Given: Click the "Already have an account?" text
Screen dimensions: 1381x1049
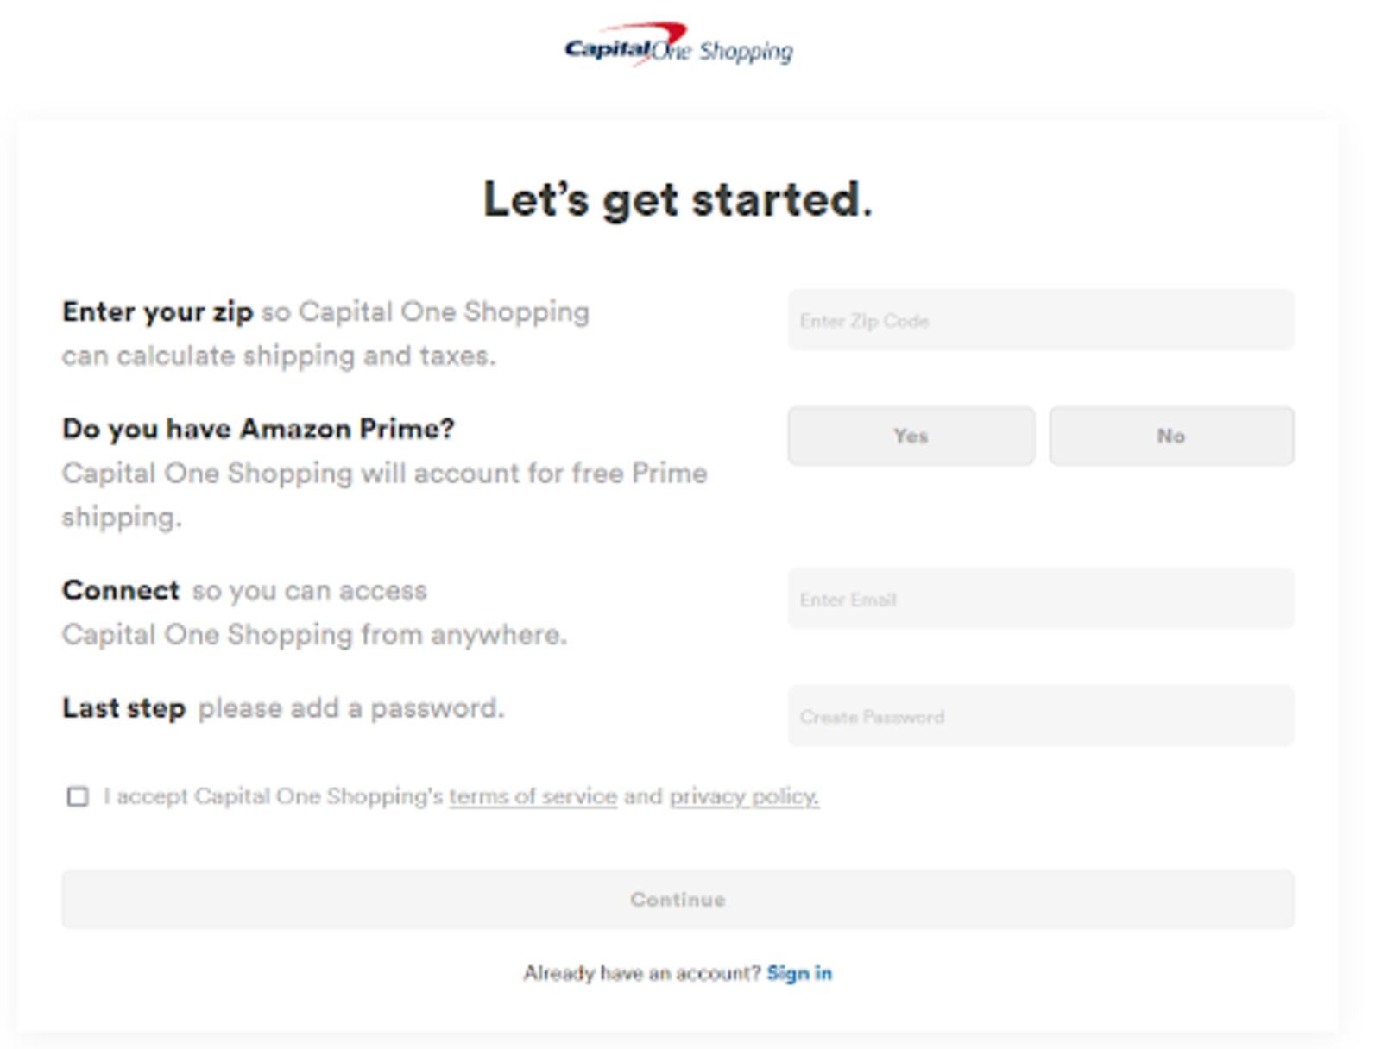Looking at the screenshot, I should (x=642, y=973).
